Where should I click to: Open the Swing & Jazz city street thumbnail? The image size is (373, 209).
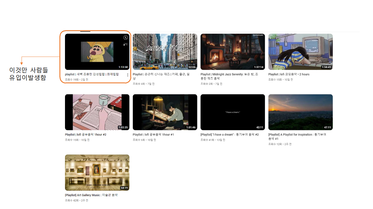click(165, 52)
